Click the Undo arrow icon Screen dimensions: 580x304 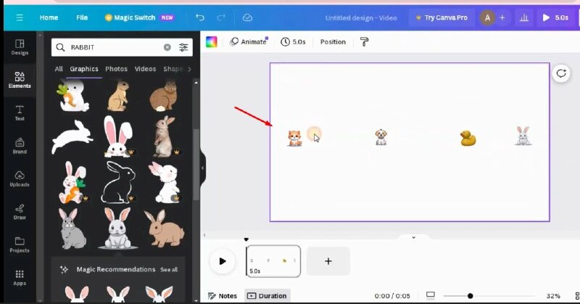(x=200, y=17)
